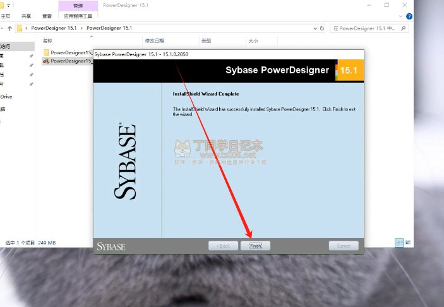Click the Back button in wizard
The image size is (444, 307).
coord(224,246)
